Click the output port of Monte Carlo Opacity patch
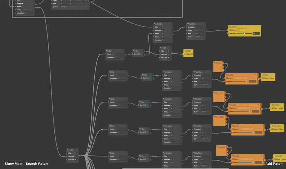 [265, 130]
